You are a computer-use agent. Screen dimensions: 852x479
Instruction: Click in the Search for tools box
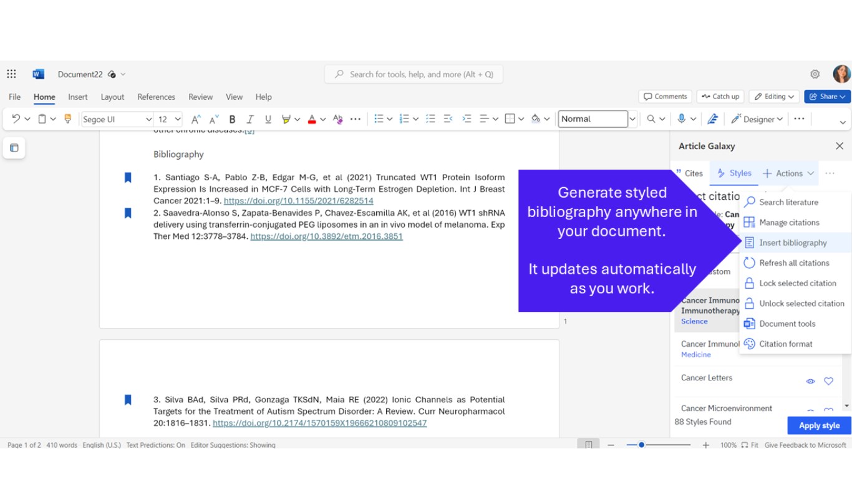click(x=414, y=74)
